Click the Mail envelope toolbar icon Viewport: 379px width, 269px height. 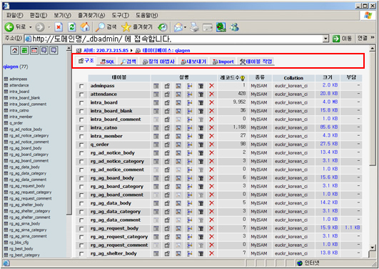(178, 27)
